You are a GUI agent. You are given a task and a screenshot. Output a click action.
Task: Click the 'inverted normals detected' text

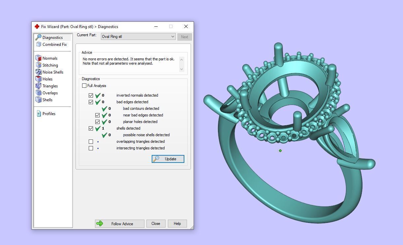tap(137, 95)
